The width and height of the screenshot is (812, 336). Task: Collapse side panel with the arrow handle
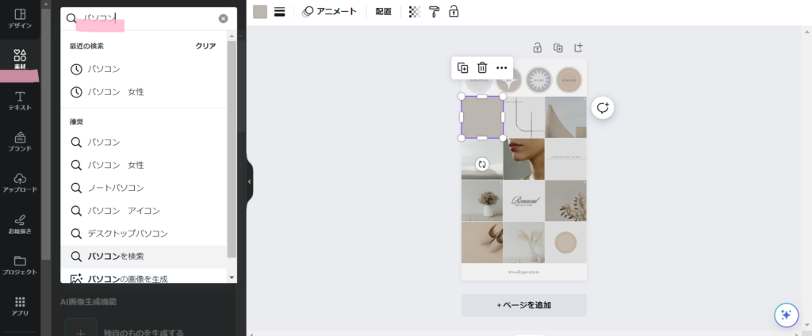tap(250, 181)
